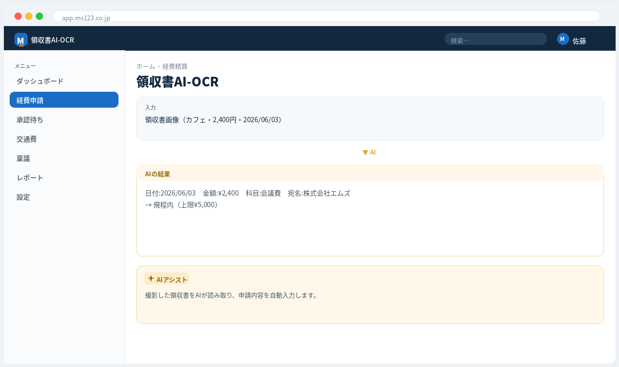Click the 入力 label
Screen dimensions: 619x367
[150, 108]
